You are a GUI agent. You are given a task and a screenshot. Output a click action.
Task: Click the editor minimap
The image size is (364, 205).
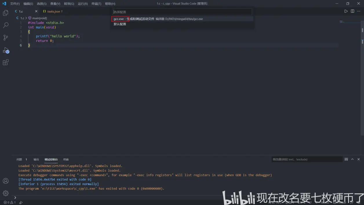(x=349, y=22)
